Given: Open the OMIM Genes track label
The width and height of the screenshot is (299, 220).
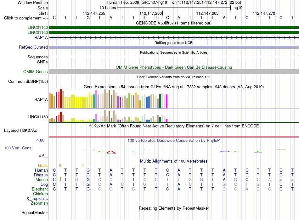Looking at the screenshot, I should click(x=35, y=72).
